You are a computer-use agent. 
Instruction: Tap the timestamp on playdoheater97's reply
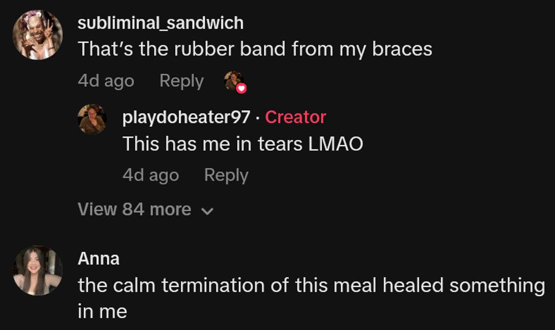[x=150, y=175]
